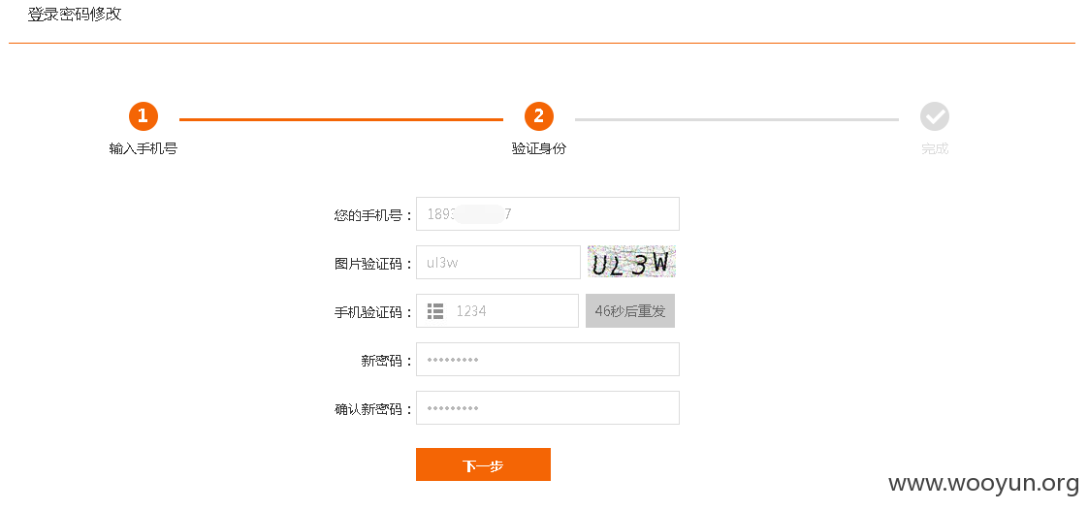The image size is (1088, 511).
Task: Click the gray progress line toward 完成
Action: 736,119
